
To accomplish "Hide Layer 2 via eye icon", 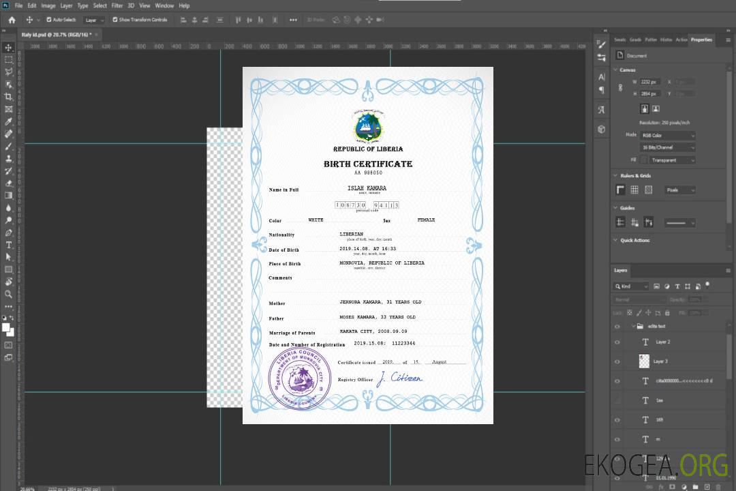I will (x=617, y=342).
